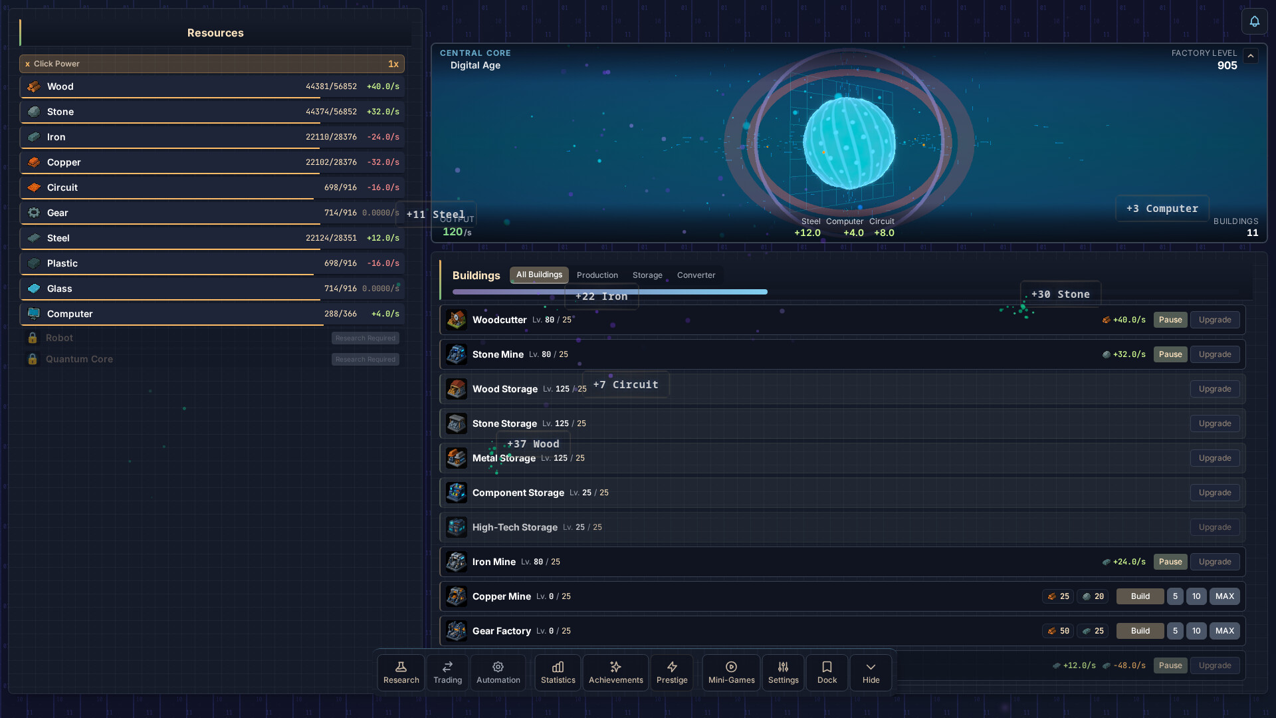Collapse the Central Core panel chevron
Screen dimensions: 1276x718
pyautogui.click(x=1251, y=56)
